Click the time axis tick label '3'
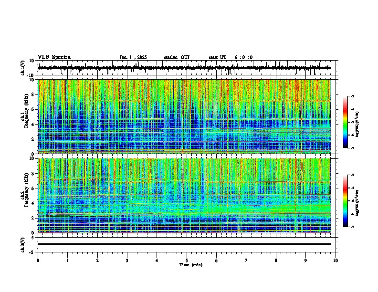This screenshot has height=292, width=378. click(x=127, y=261)
